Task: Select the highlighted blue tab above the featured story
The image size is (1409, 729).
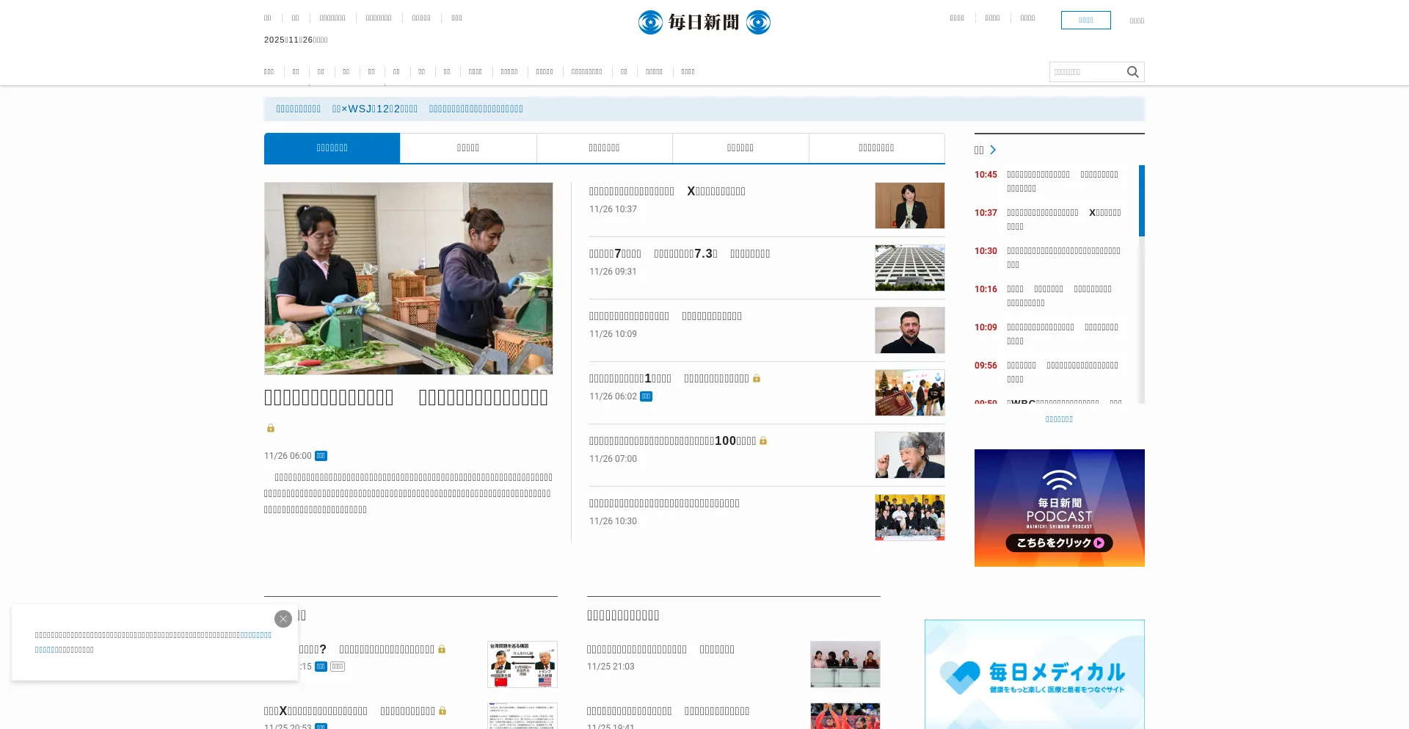Action: pos(332,148)
